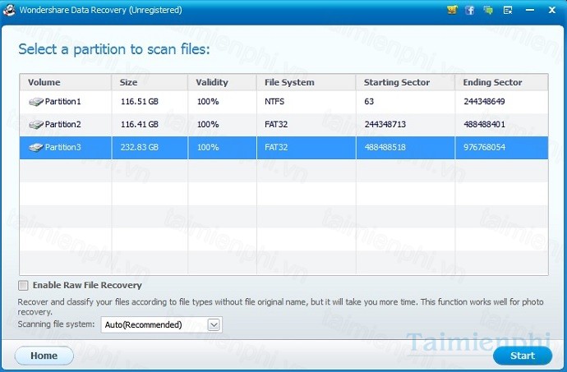
Task: Select the Partition3 row name
Action: 63,147
